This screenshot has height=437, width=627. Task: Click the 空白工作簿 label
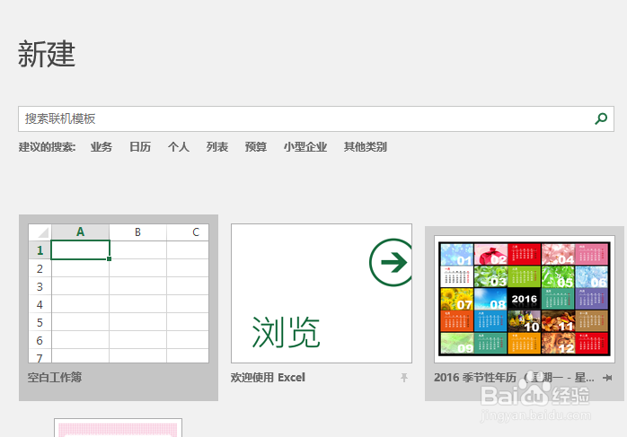tap(55, 378)
